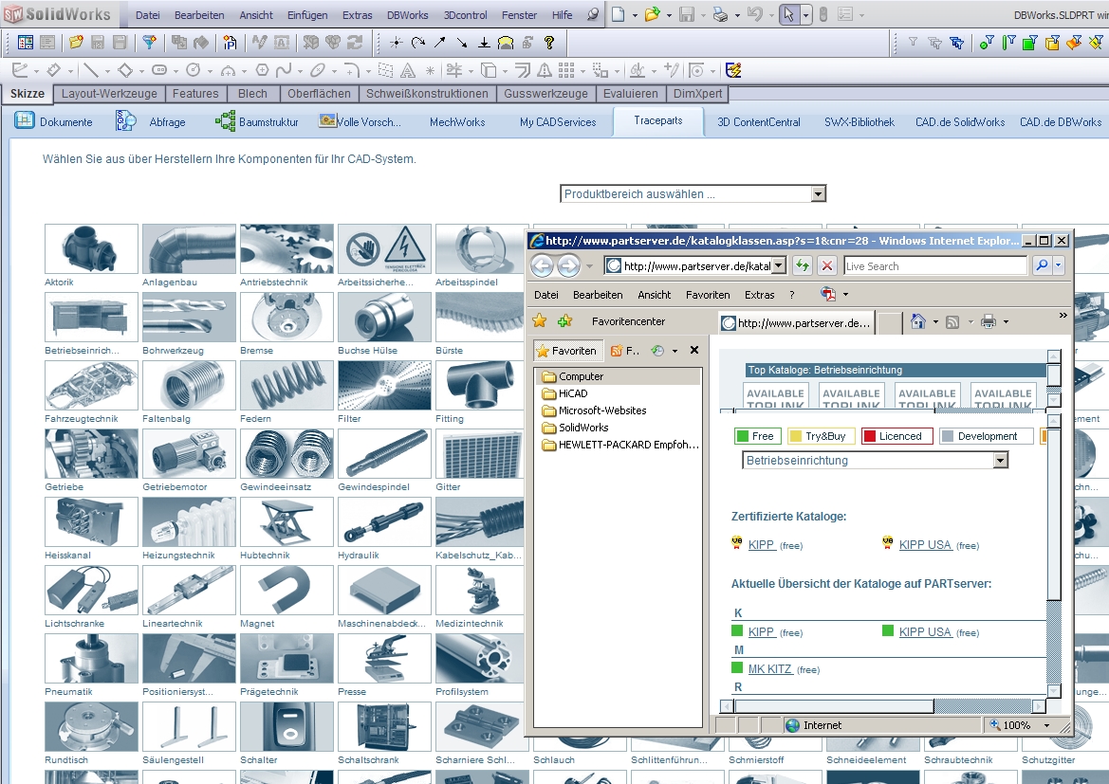Viewport: 1109px width, 784px height.
Task: Go back in the Internet Explorer window
Action: click(543, 265)
